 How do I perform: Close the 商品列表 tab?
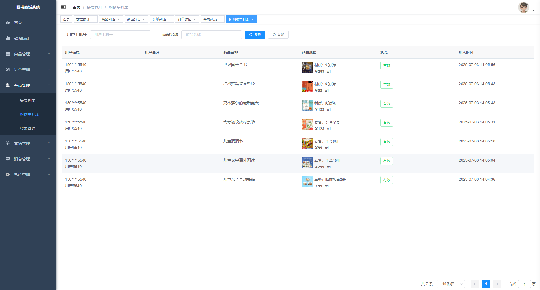point(118,19)
